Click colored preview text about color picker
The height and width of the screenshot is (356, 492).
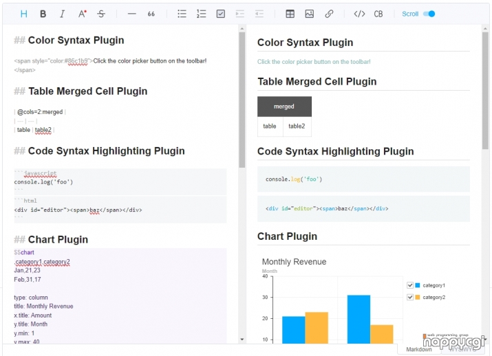(x=314, y=62)
